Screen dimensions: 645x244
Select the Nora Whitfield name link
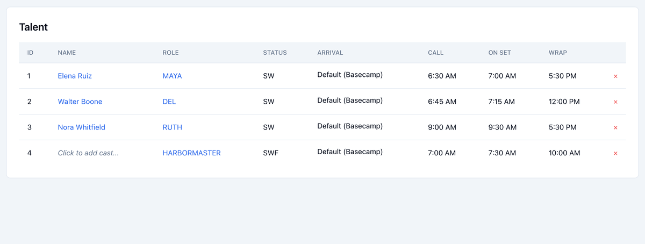tap(82, 127)
